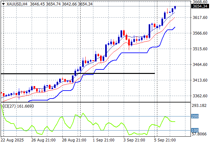Click the CCI(27) indicator label
This screenshot has width=211, height=144.
[x=18, y=106]
